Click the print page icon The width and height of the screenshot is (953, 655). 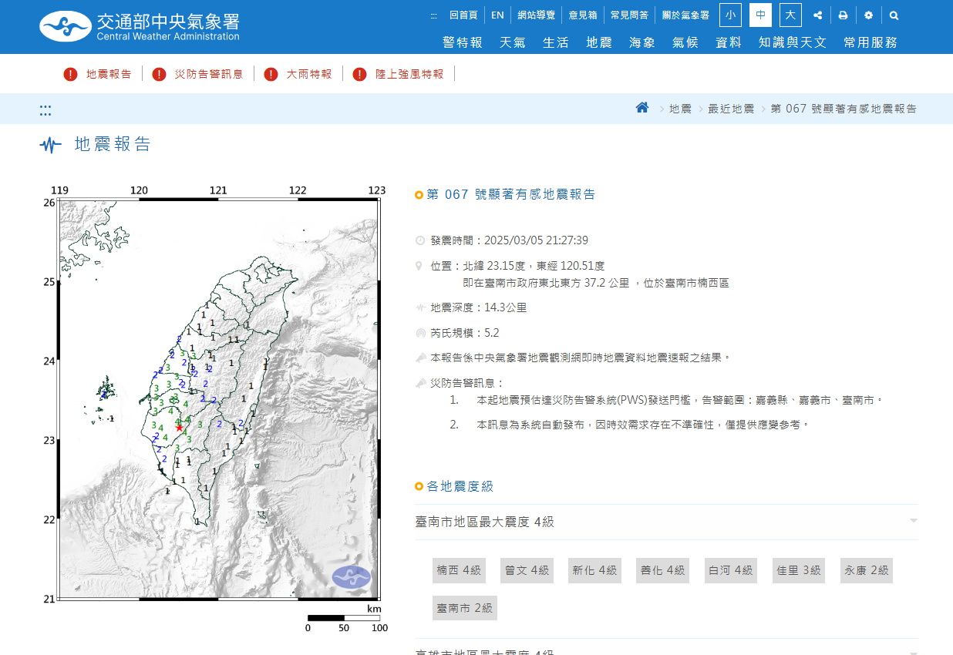pos(843,15)
